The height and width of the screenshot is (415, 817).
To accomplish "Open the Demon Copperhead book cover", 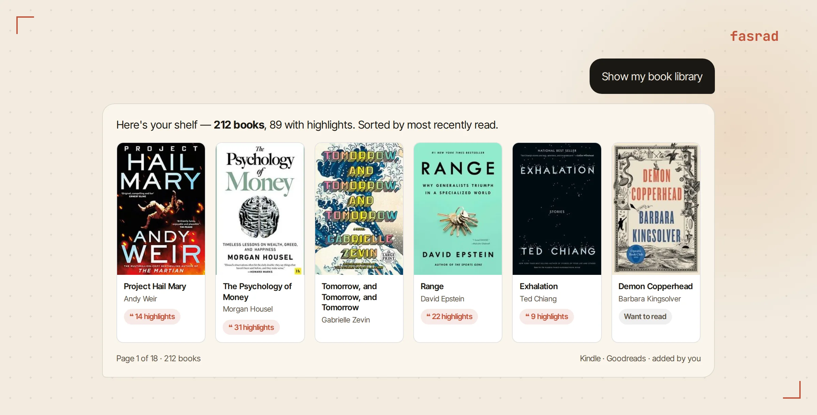I will point(656,209).
